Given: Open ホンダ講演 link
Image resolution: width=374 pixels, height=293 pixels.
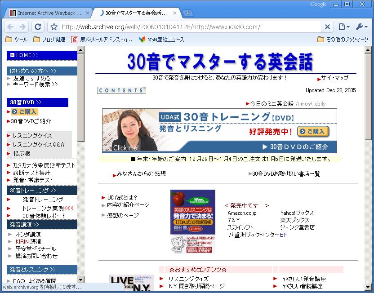Looking at the screenshot, I should coord(28,234).
